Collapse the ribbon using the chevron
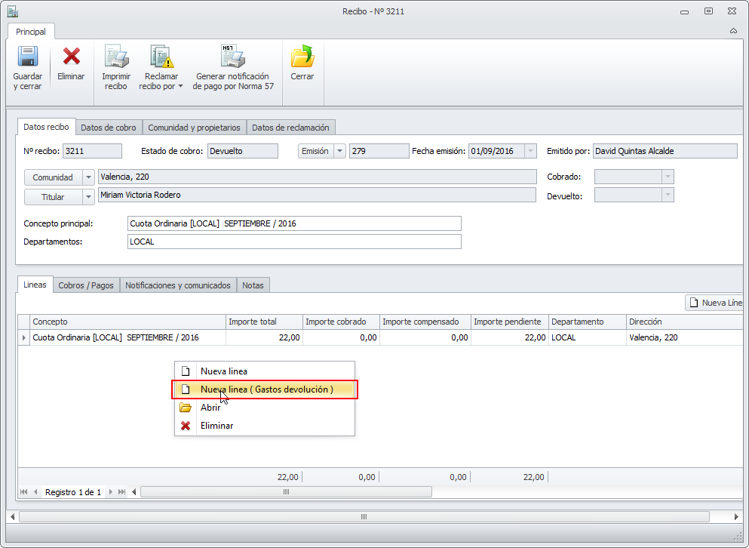Screen dimensions: 749x548 pos(733,32)
